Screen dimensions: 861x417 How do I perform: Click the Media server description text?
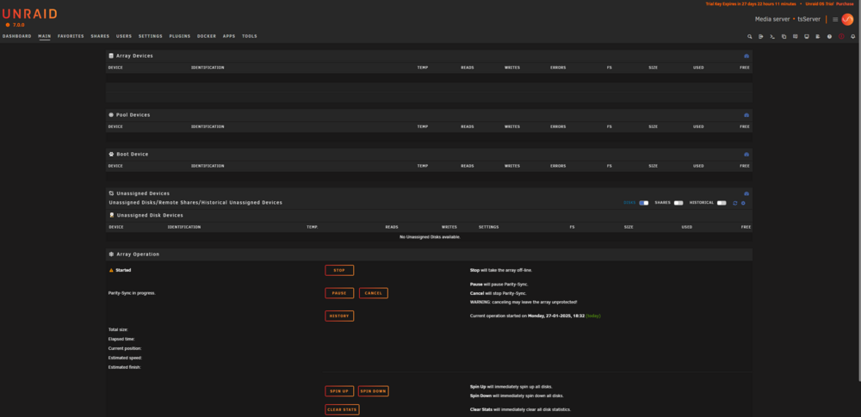click(x=772, y=19)
